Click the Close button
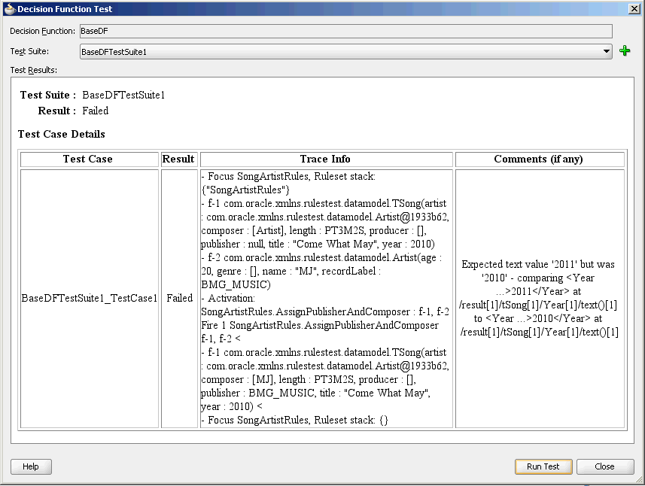This screenshot has width=645, height=486. [x=604, y=466]
